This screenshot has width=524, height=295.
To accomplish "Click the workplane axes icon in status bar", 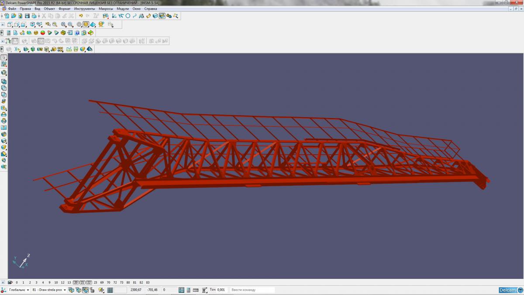I will click(3, 290).
